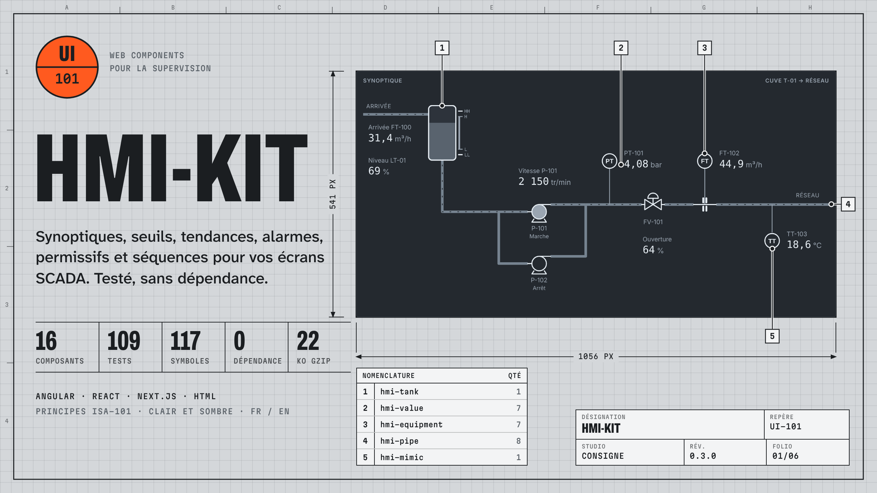
Task: Click the HH high-high level marker
Action: pyautogui.click(x=465, y=111)
